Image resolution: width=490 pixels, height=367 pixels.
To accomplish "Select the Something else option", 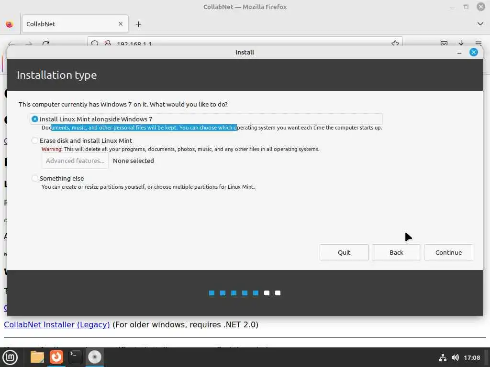I will [x=58, y=179].
